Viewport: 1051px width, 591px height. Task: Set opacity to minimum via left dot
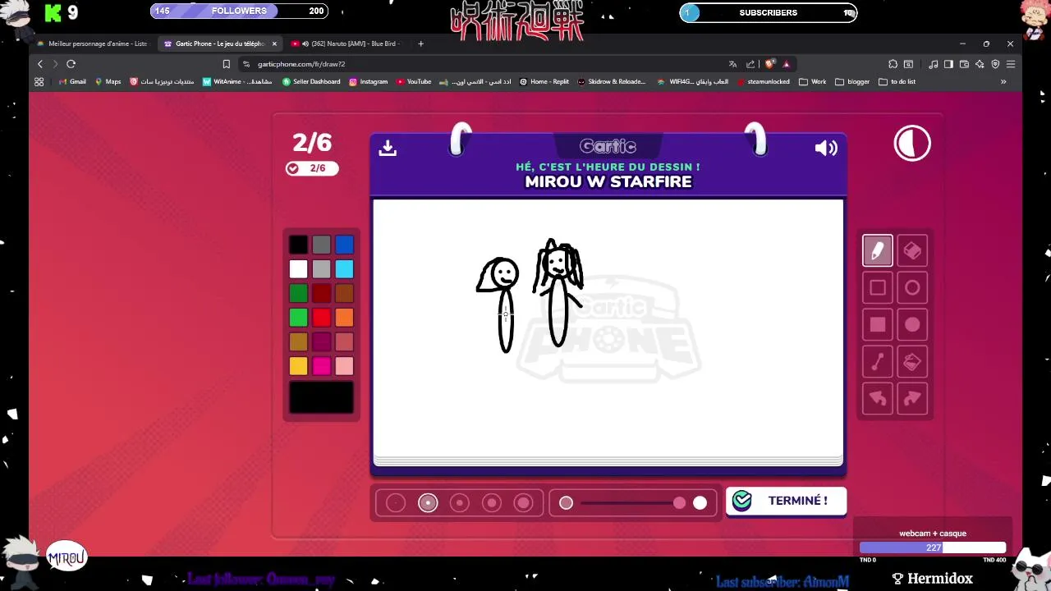[566, 503]
